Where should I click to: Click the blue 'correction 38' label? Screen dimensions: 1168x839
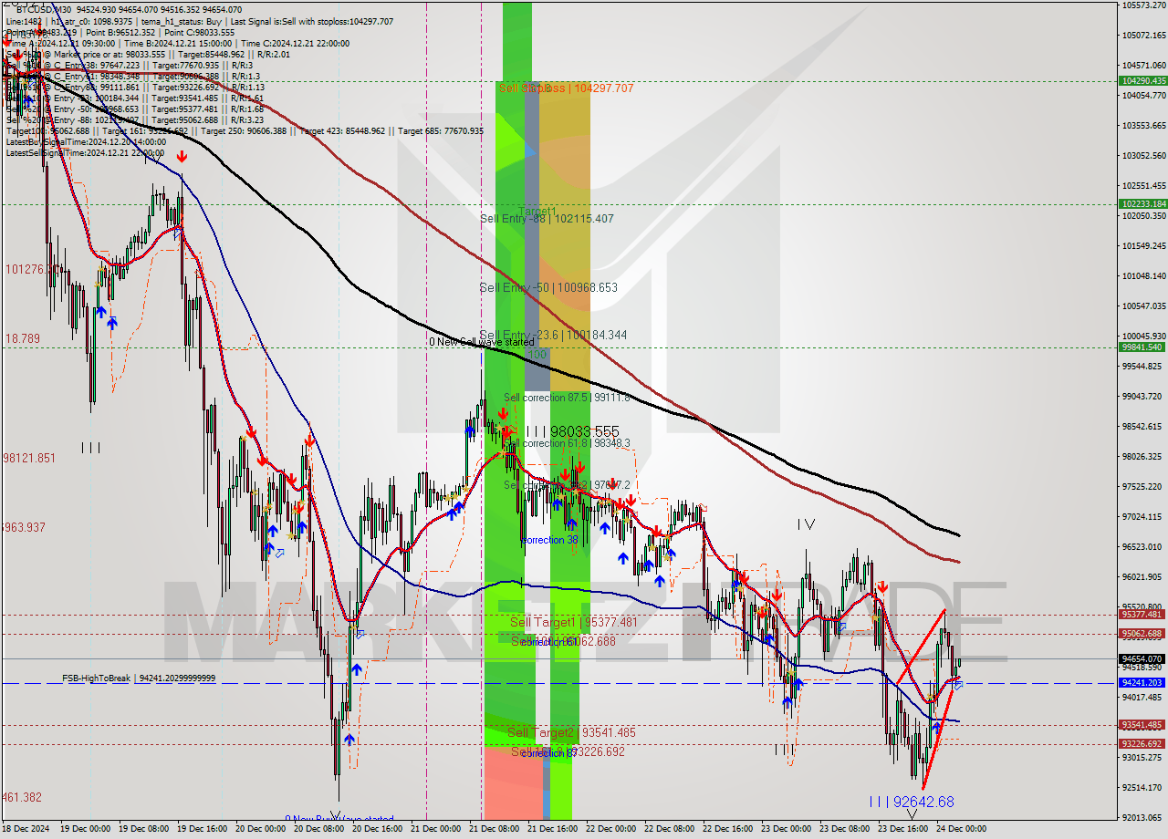pos(549,540)
